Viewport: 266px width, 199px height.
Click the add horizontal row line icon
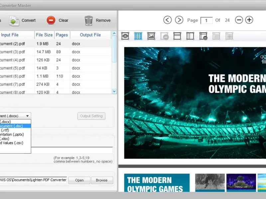click(x=177, y=36)
